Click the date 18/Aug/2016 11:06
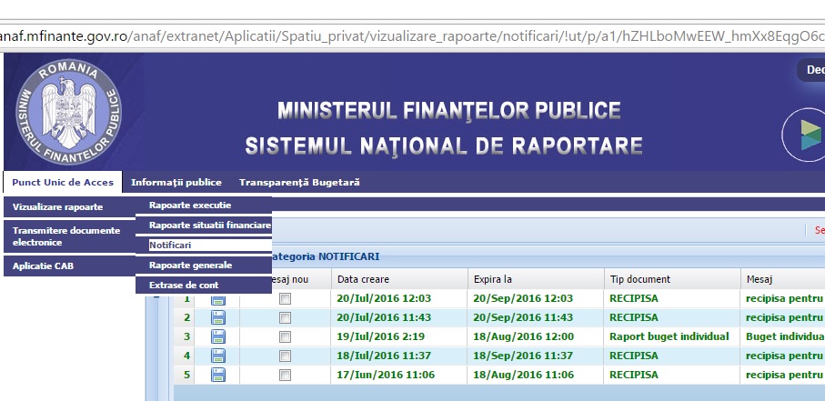 click(x=523, y=376)
